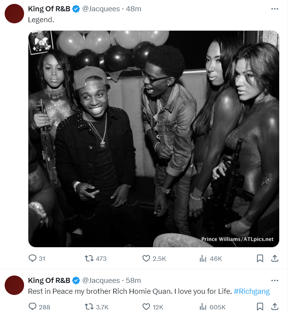292x314 pixels.
Task: Bookmark the Rest in Peace tweet
Action: (x=260, y=307)
